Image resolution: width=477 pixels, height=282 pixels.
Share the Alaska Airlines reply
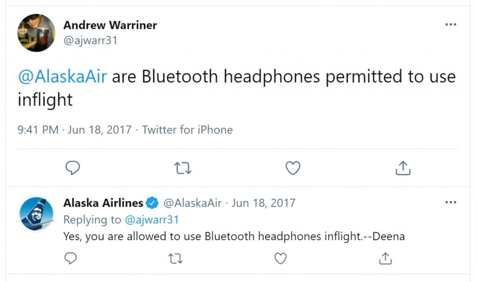(x=385, y=258)
